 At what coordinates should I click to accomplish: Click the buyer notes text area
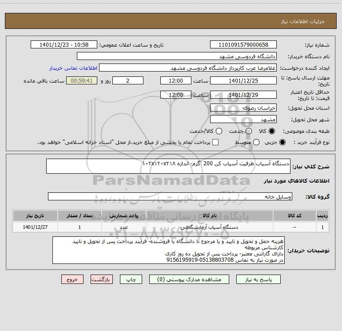click(168, 250)
